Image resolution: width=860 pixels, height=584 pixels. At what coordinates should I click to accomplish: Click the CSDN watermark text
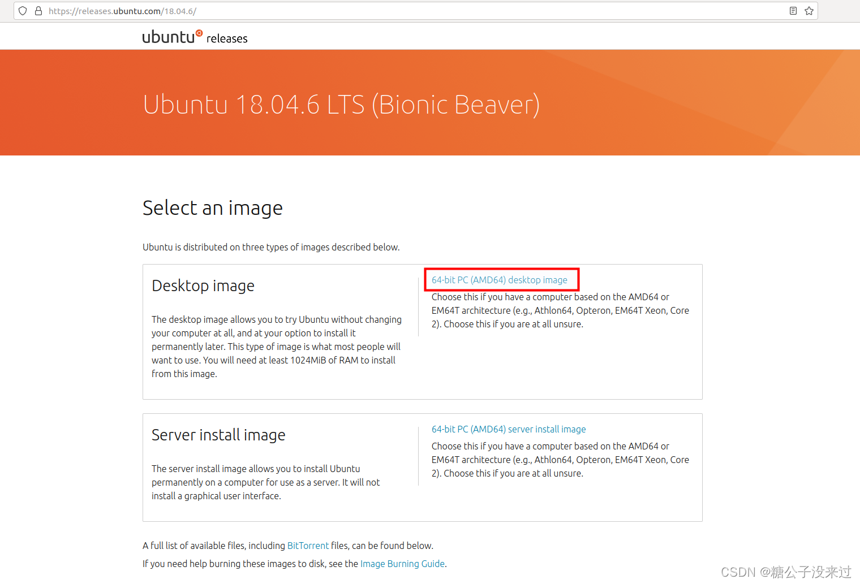pyautogui.click(x=785, y=572)
